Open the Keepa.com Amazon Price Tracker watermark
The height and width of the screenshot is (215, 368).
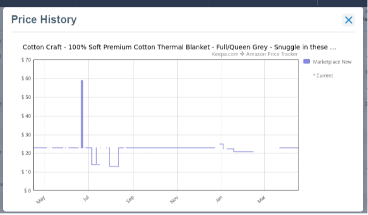[x=255, y=54]
